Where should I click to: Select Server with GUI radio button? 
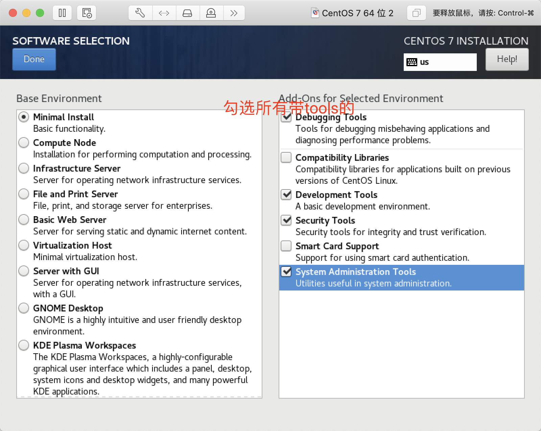tap(24, 271)
